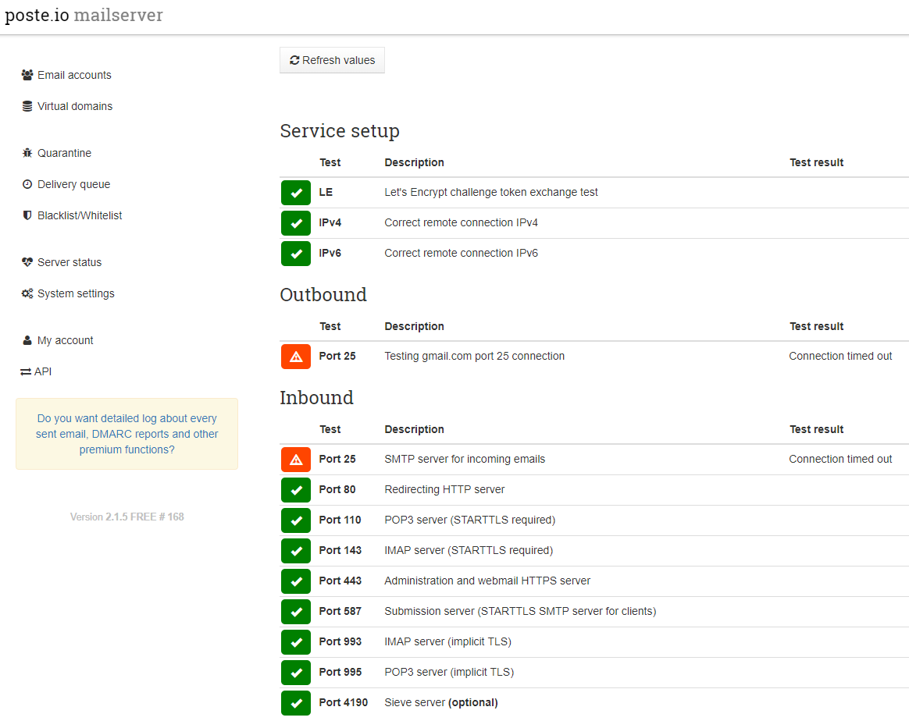Click the green check for Port 4190
The height and width of the screenshot is (721, 909).
click(296, 703)
